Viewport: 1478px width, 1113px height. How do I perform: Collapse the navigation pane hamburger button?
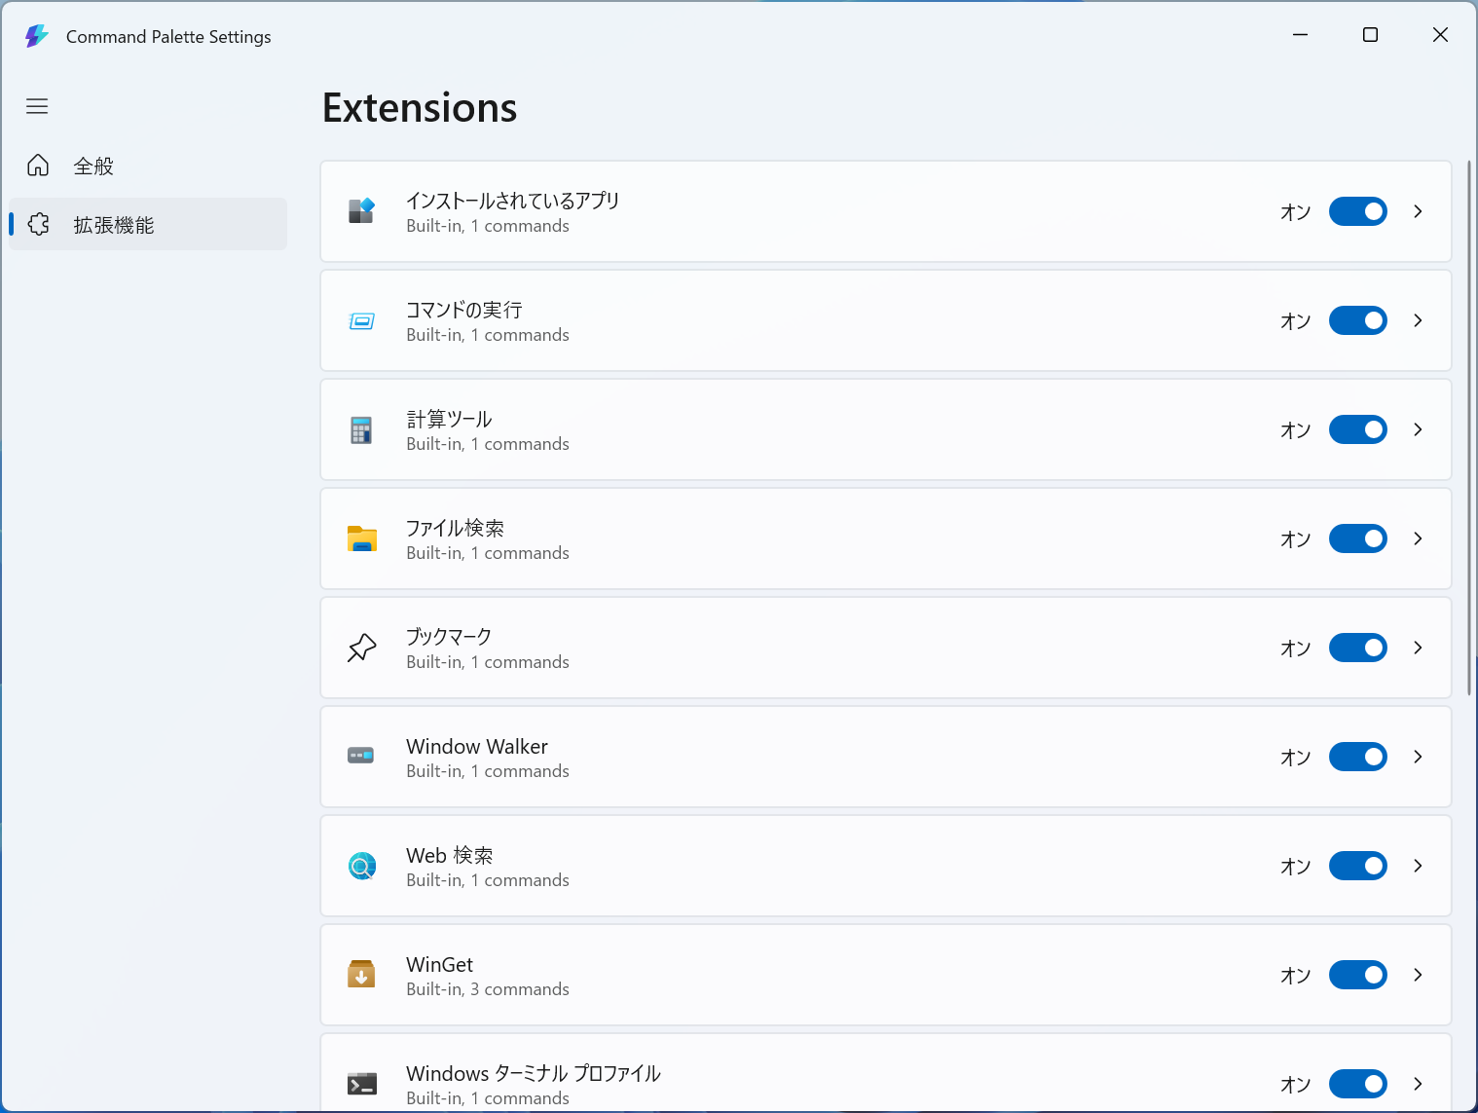tap(37, 106)
